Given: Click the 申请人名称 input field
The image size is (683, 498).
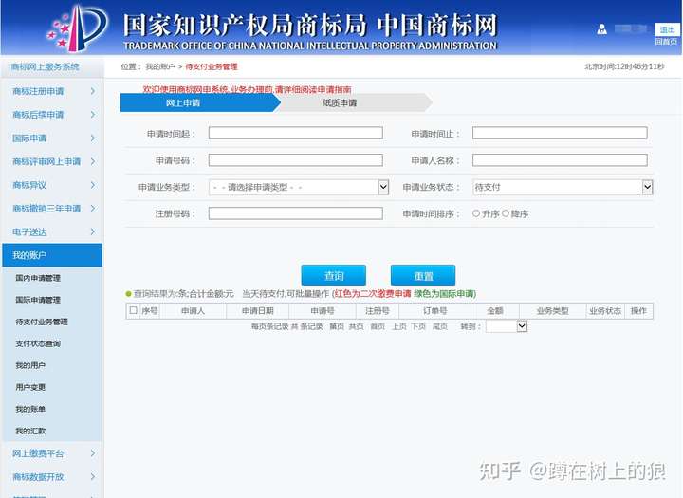Looking at the screenshot, I should point(560,160).
